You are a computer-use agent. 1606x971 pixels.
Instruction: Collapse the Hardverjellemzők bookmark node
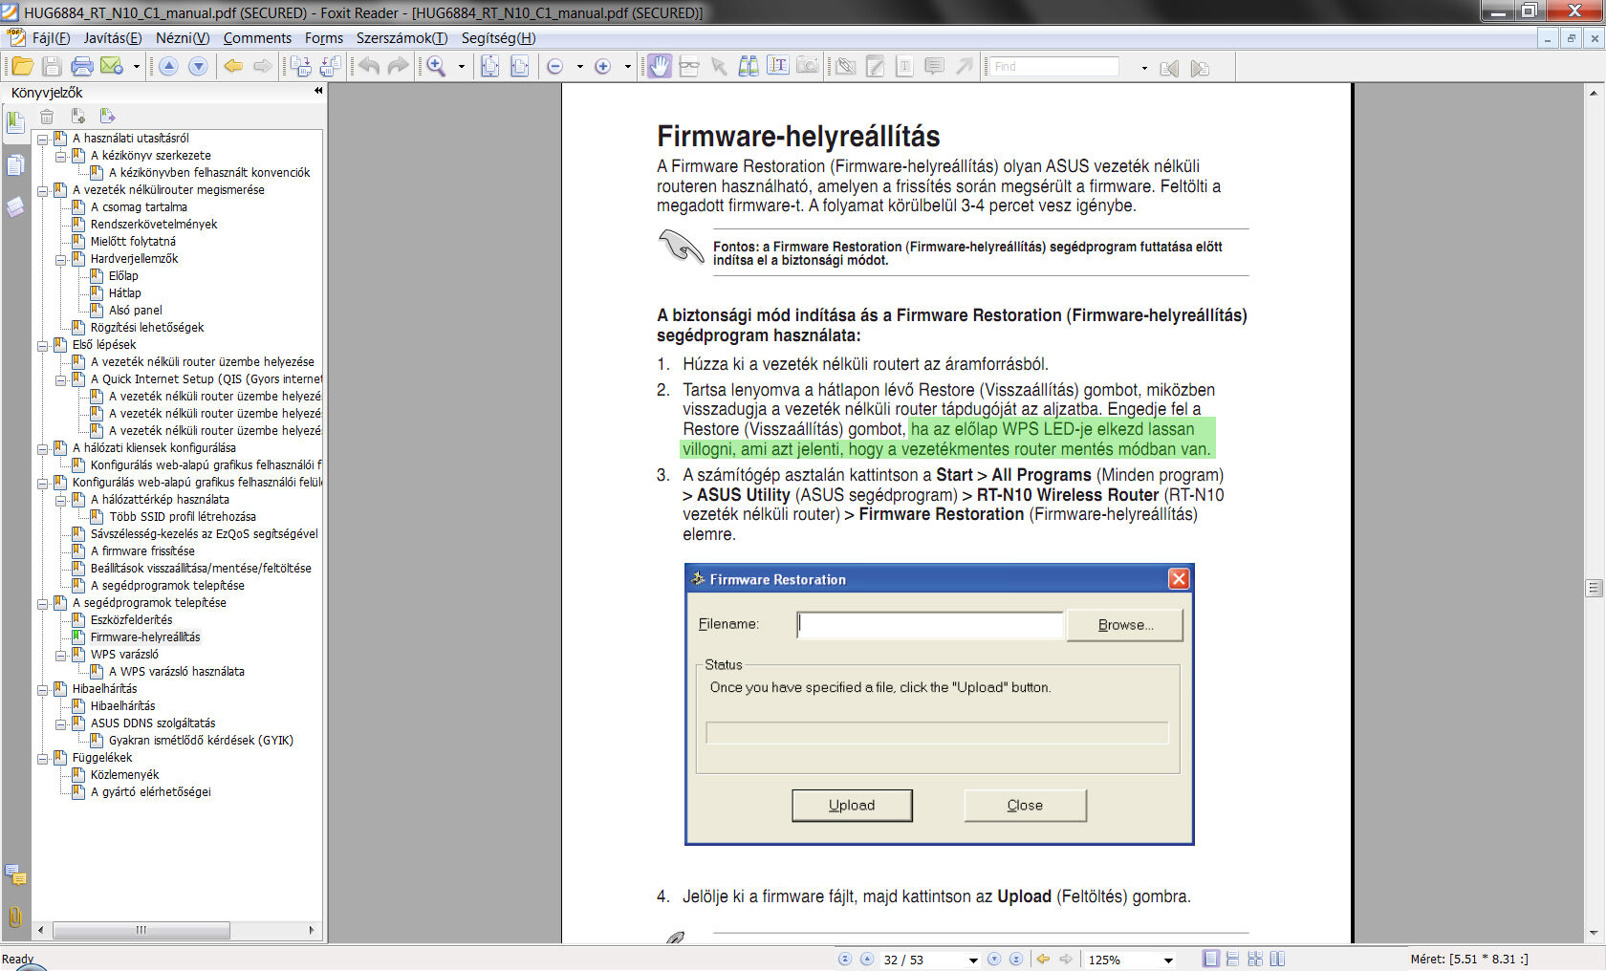(x=61, y=259)
